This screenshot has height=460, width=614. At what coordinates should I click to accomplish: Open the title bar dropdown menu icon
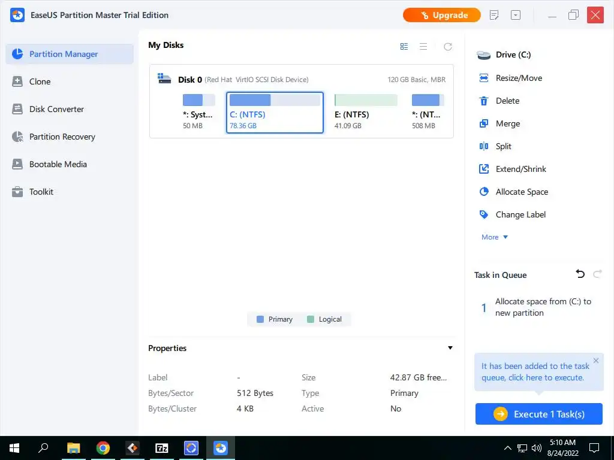click(516, 15)
